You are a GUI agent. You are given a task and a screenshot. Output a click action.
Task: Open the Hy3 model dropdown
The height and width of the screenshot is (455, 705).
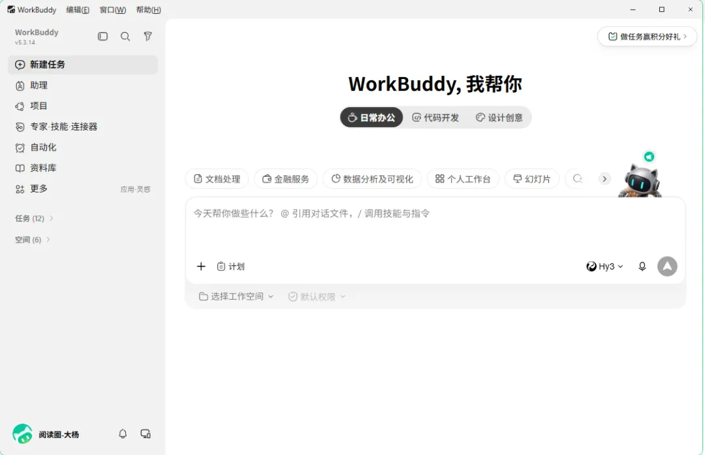pos(604,266)
